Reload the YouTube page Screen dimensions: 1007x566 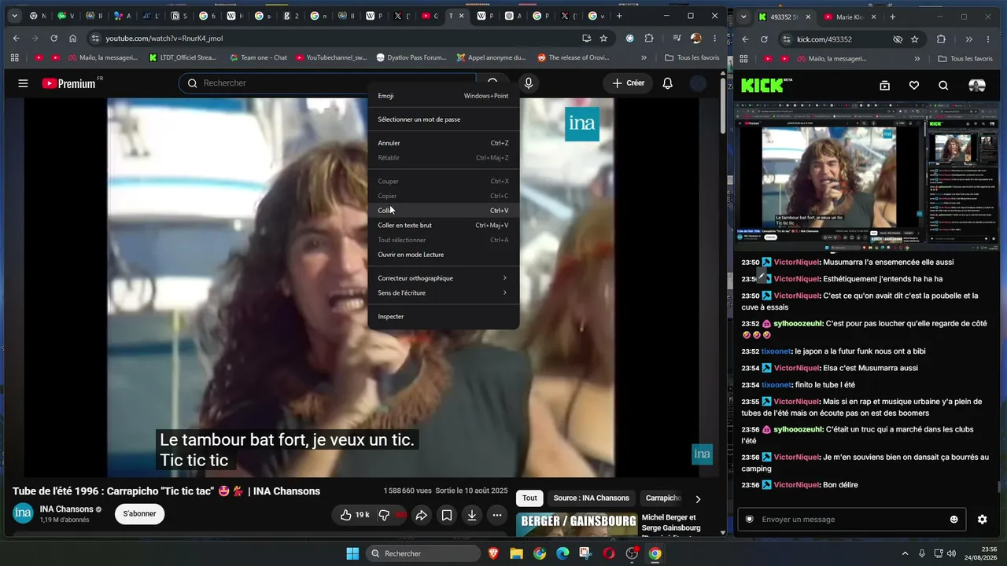[x=53, y=38]
